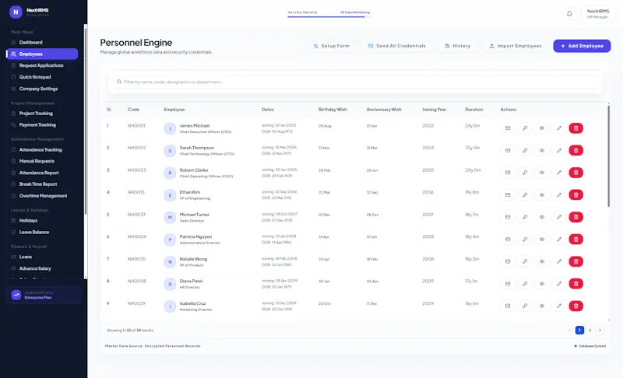Go to Company Settings

click(42, 89)
